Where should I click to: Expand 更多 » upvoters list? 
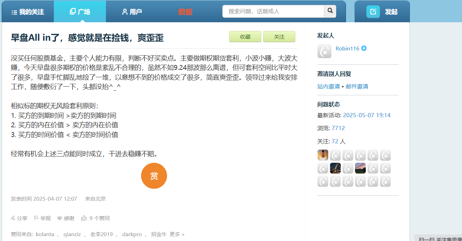177,234
